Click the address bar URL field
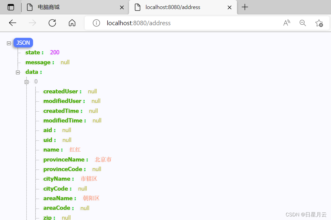 coord(180,23)
